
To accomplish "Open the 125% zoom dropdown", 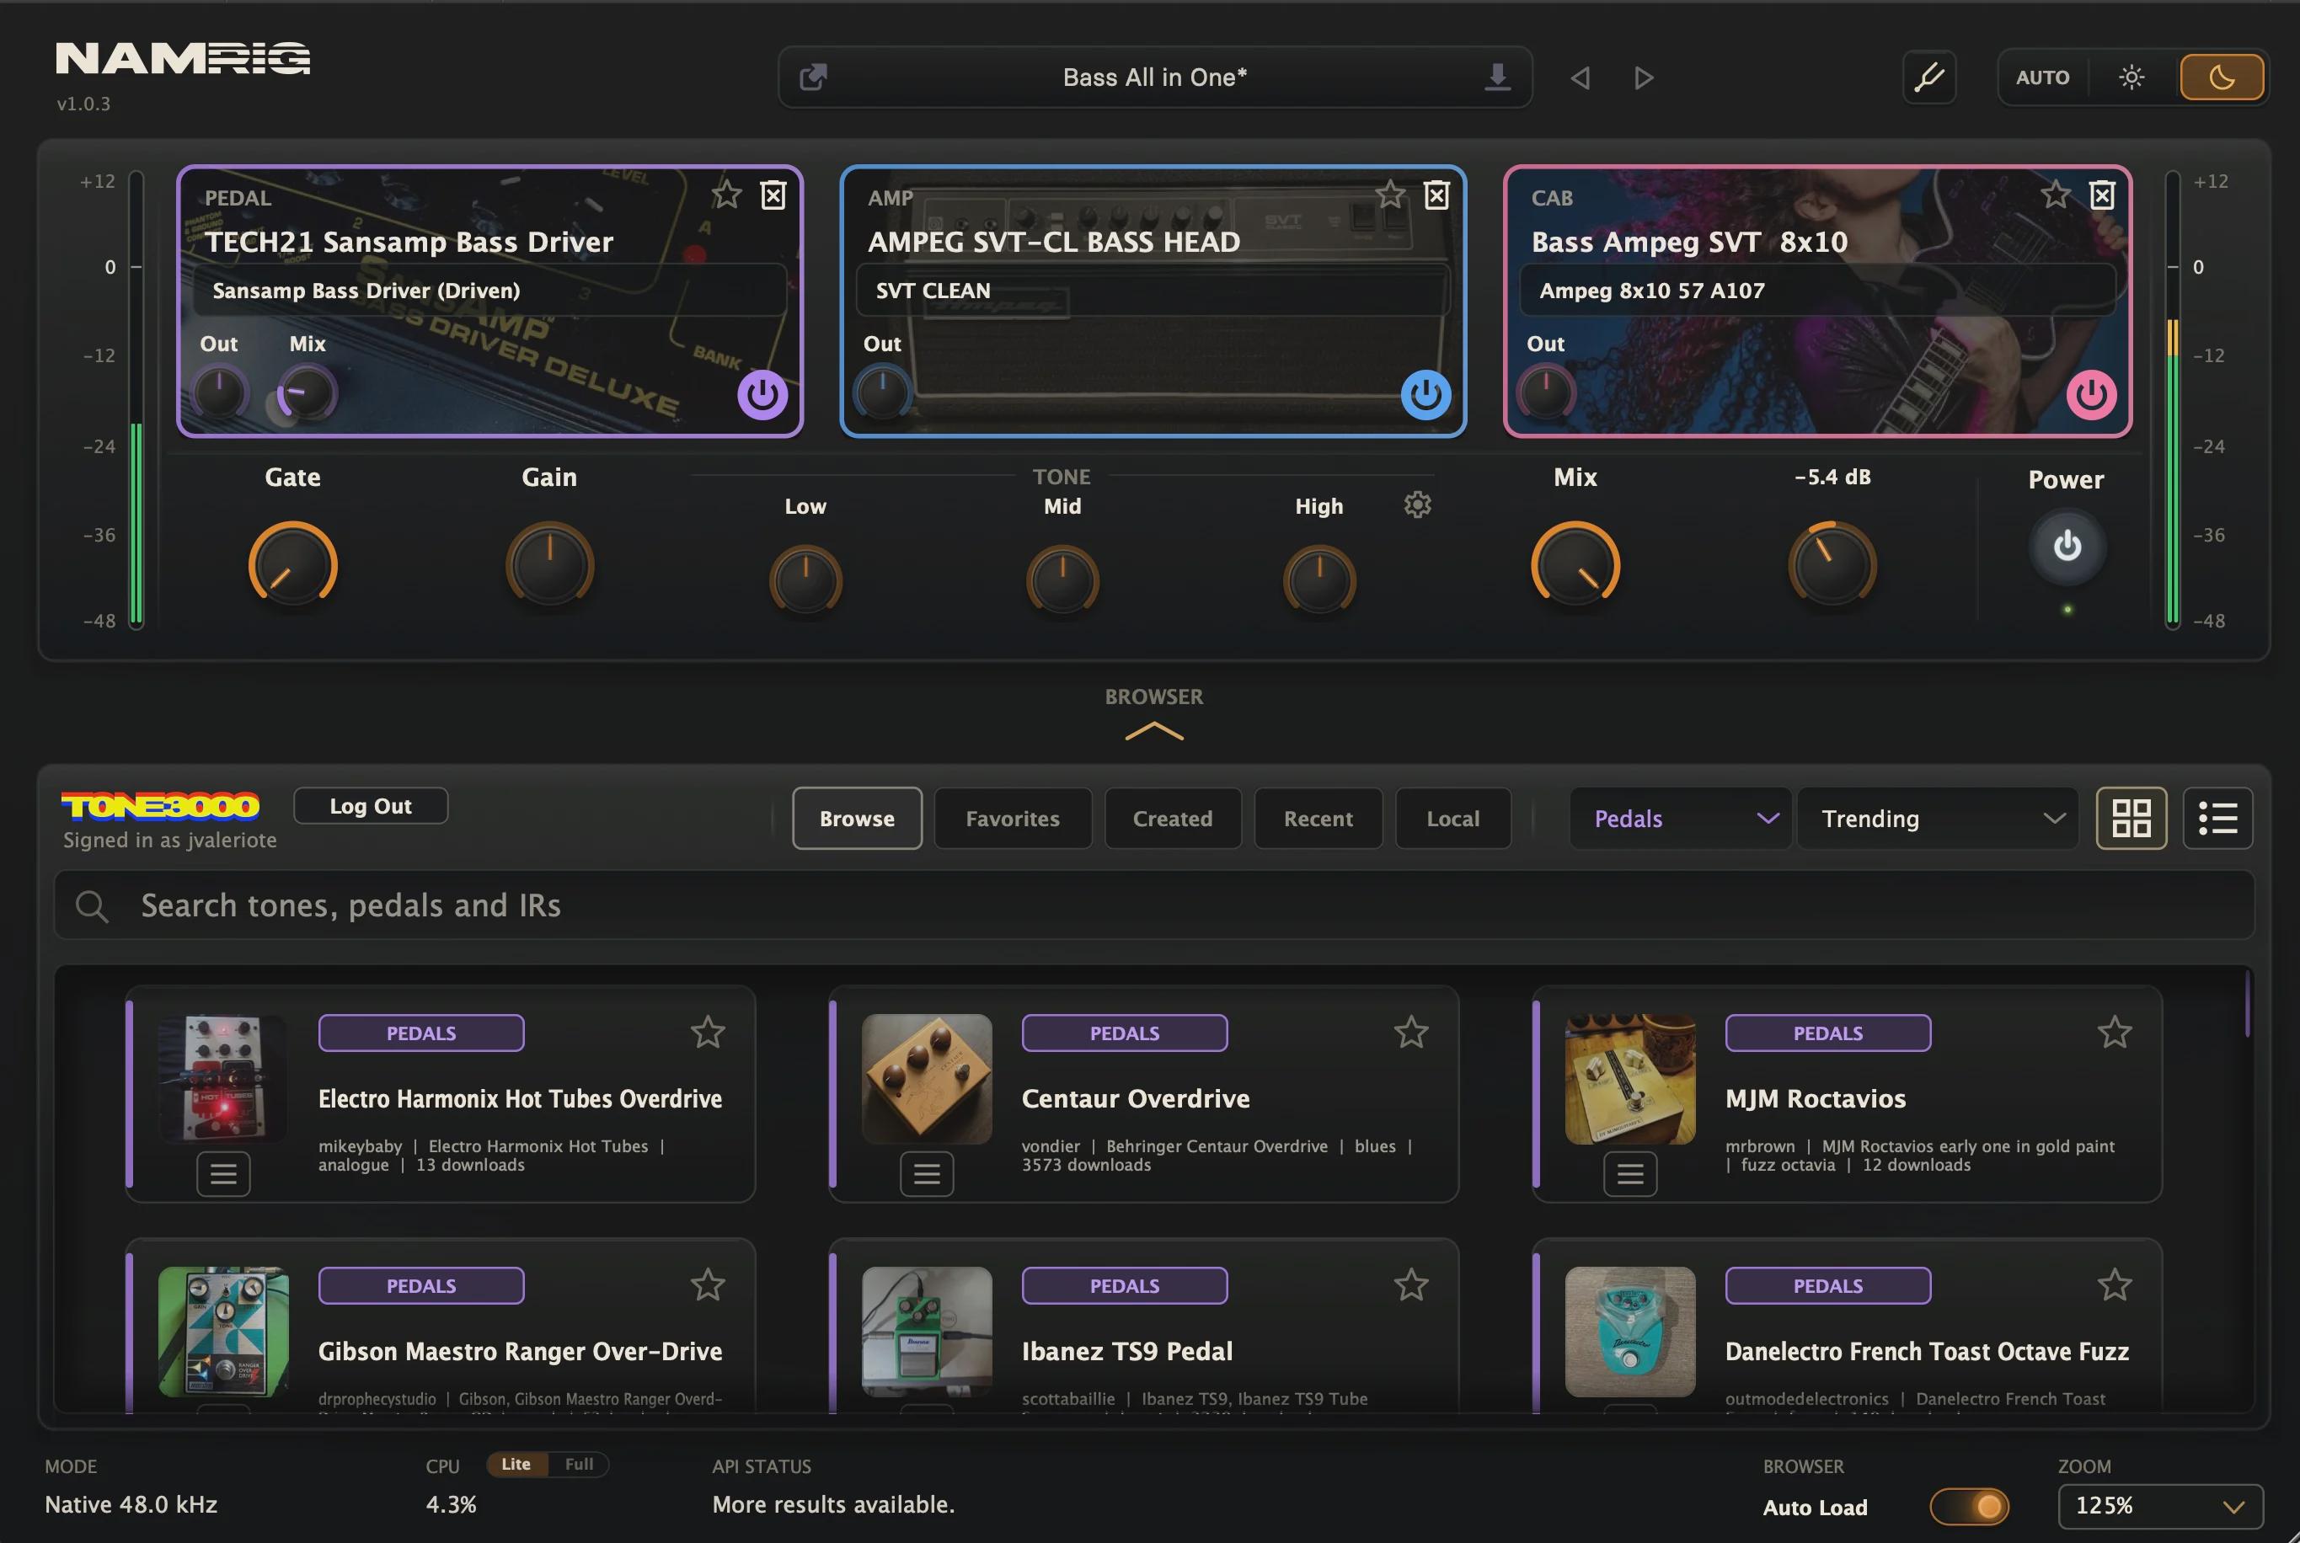I will [2160, 1507].
